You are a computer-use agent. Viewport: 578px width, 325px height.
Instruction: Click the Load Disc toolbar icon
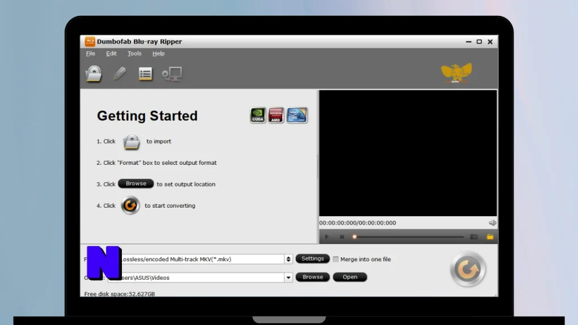(x=94, y=74)
